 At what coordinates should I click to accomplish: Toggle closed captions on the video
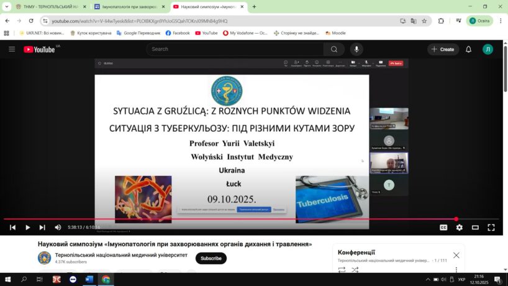point(443,228)
